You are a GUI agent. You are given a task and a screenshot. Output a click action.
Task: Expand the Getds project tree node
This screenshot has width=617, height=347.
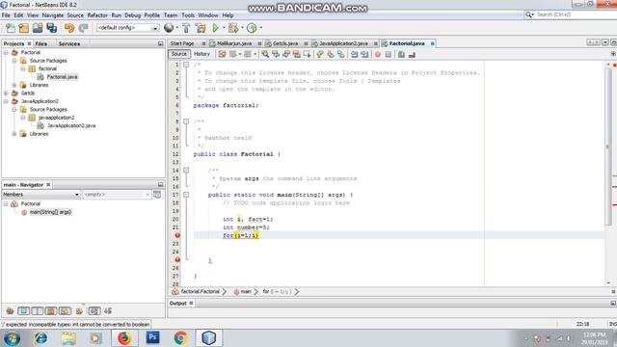tap(6, 93)
